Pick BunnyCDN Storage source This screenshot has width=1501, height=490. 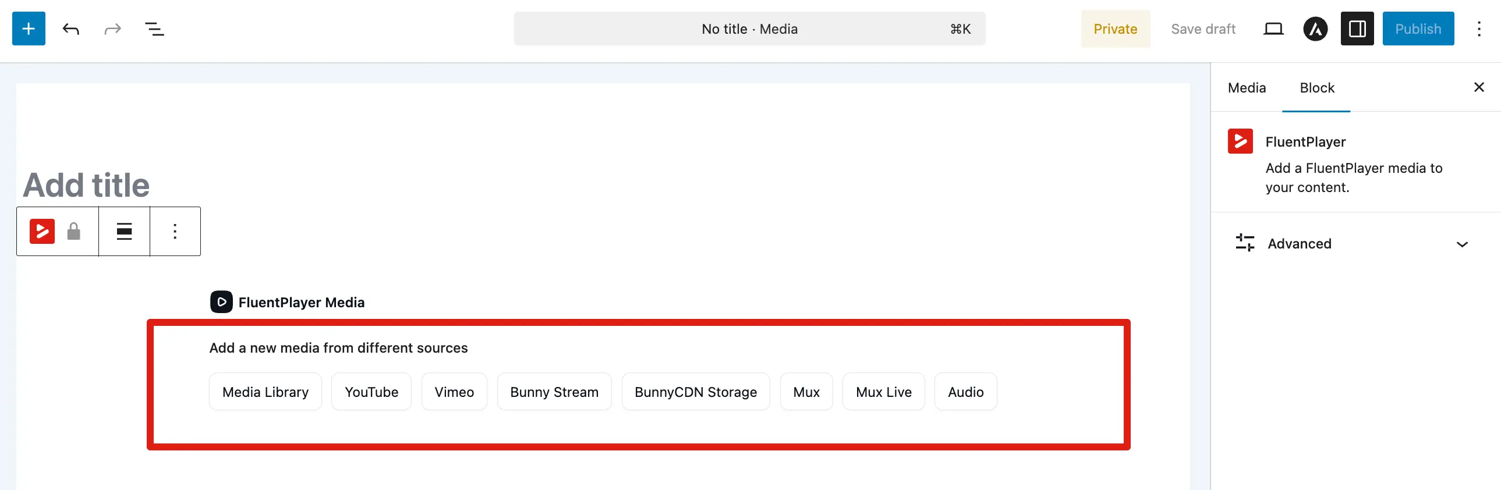click(696, 392)
